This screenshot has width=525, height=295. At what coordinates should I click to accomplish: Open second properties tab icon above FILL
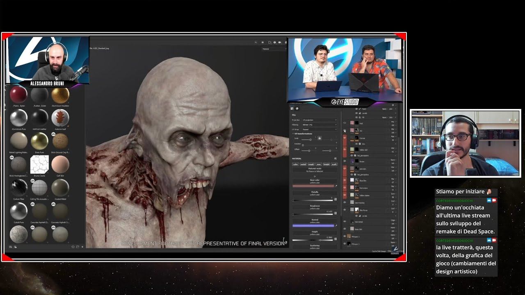tap(297, 108)
